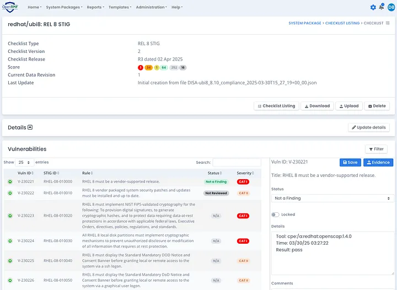Open the Help menu

coord(177,7)
